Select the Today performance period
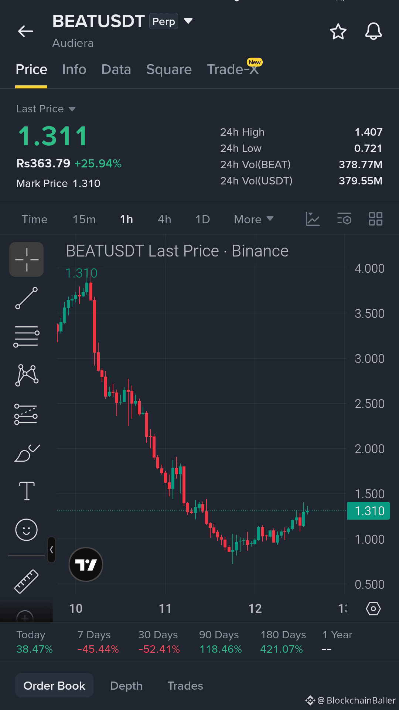The width and height of the screenshot is (399, 710). click(x=34, y=642)
